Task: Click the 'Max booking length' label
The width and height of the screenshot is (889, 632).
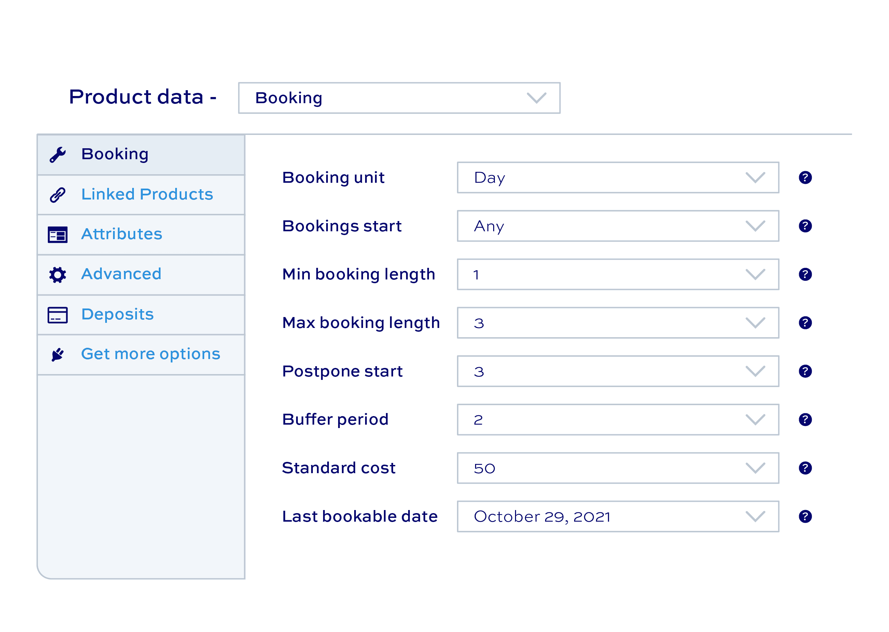Action: (x=361, y=323)
